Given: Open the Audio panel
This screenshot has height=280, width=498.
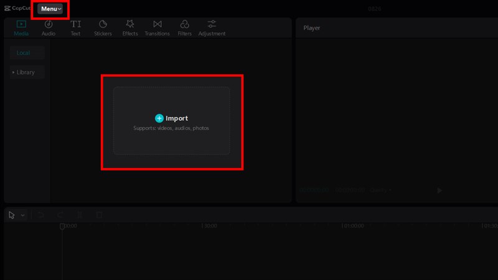Looking at the screenshot, I should (48, 27).
